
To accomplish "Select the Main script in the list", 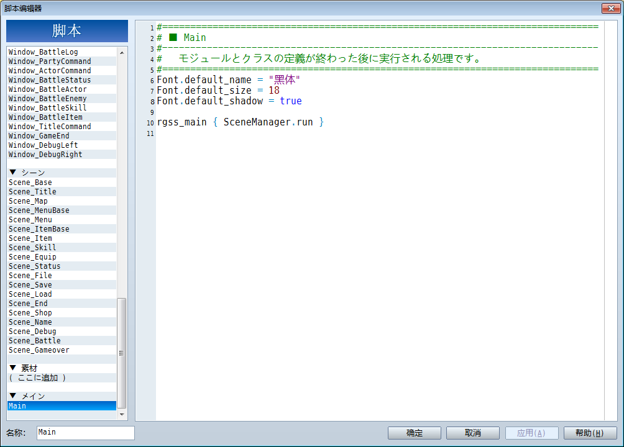I will click(62, 405).
